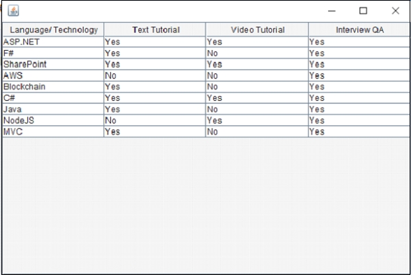Screen dimensions: 411x275
Task: Select the F# language cell
Action: (x=53, y=53)
